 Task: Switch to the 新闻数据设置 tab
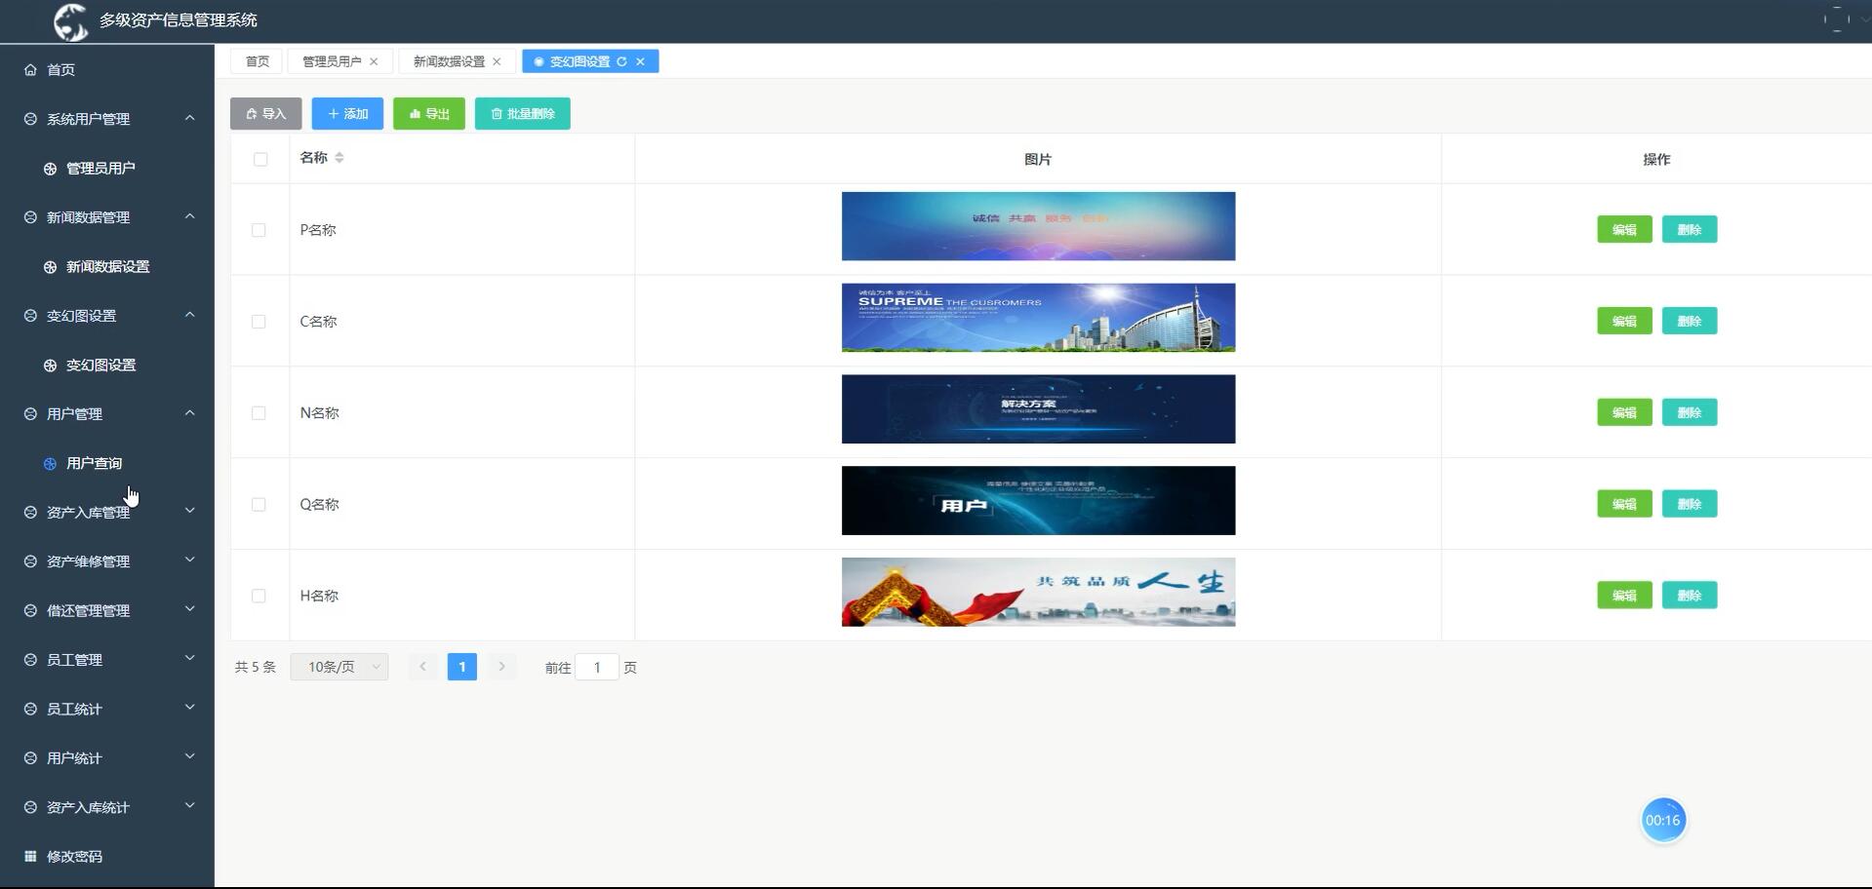click(447, 60)
